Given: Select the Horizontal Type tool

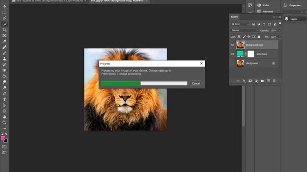Looking at the screenshot, I should coord(4,99).
